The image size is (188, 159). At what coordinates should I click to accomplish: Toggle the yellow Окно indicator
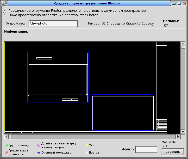click(86, 145)
